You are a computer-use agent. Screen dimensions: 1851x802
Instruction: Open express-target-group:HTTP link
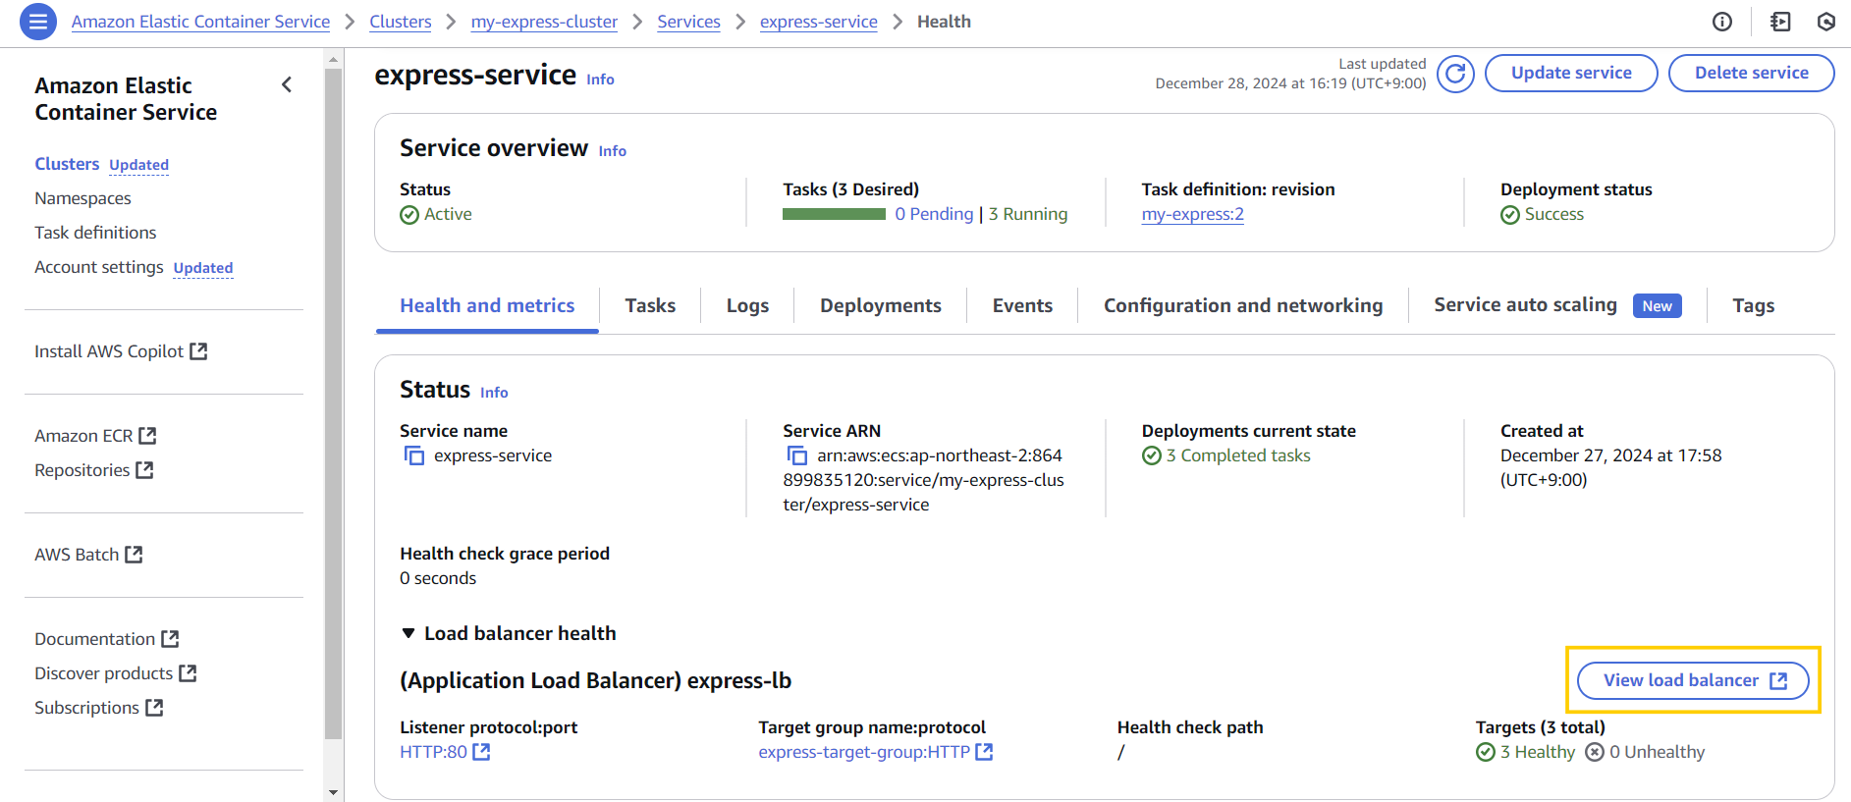(864, 752)
